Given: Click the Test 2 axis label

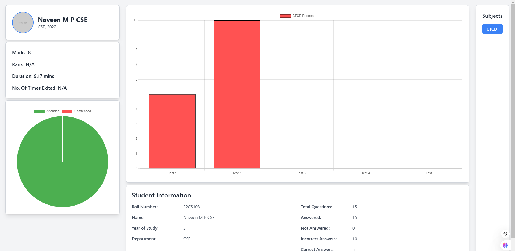Looking at the screenshot, I should (237, 173).
